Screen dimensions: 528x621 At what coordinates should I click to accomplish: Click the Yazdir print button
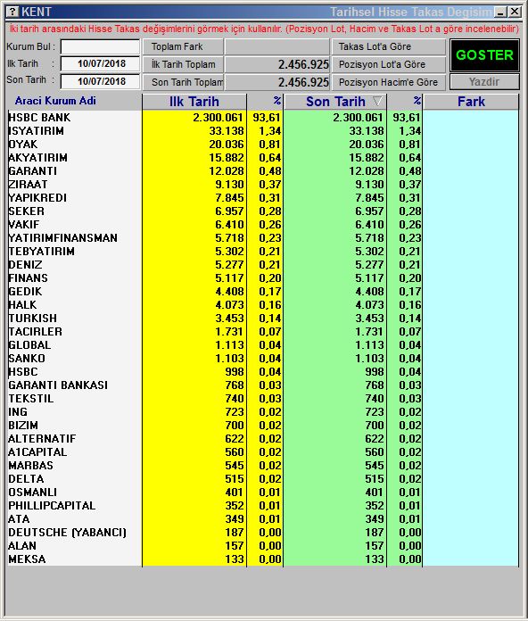click(x=484, y=82)
